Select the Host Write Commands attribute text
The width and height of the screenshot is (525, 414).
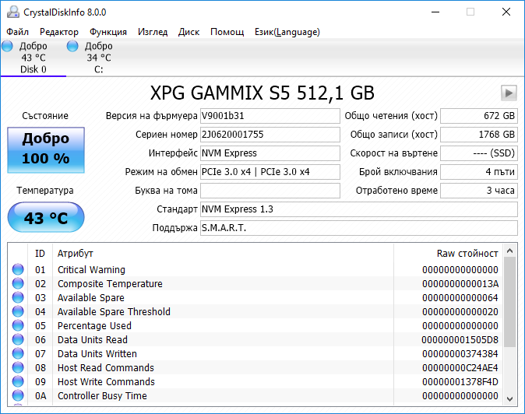point(106,382)
